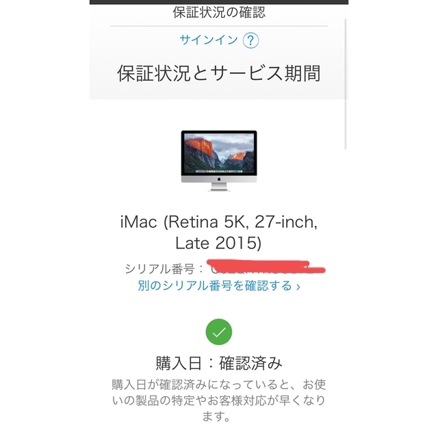The width and height of the screenshot is (438, 438).
Task: Click the iMac product image
Action: point(219,161)
